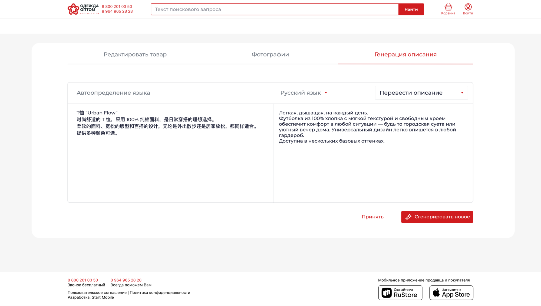Open the App Store download badge
541x306 pixels.
pos(451,292)
